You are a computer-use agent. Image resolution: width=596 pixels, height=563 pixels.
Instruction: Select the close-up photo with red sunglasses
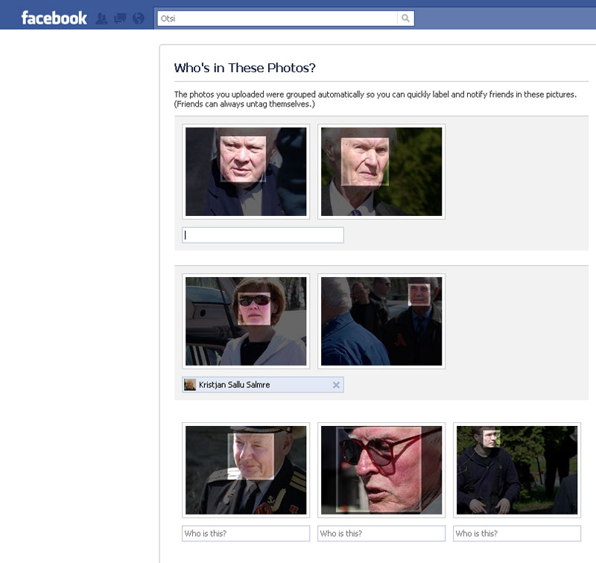pos(381,470)
